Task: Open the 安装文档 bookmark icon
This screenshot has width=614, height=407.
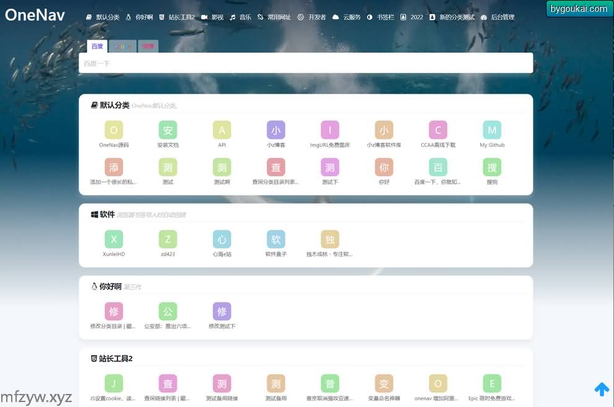Action: point(168,130)
